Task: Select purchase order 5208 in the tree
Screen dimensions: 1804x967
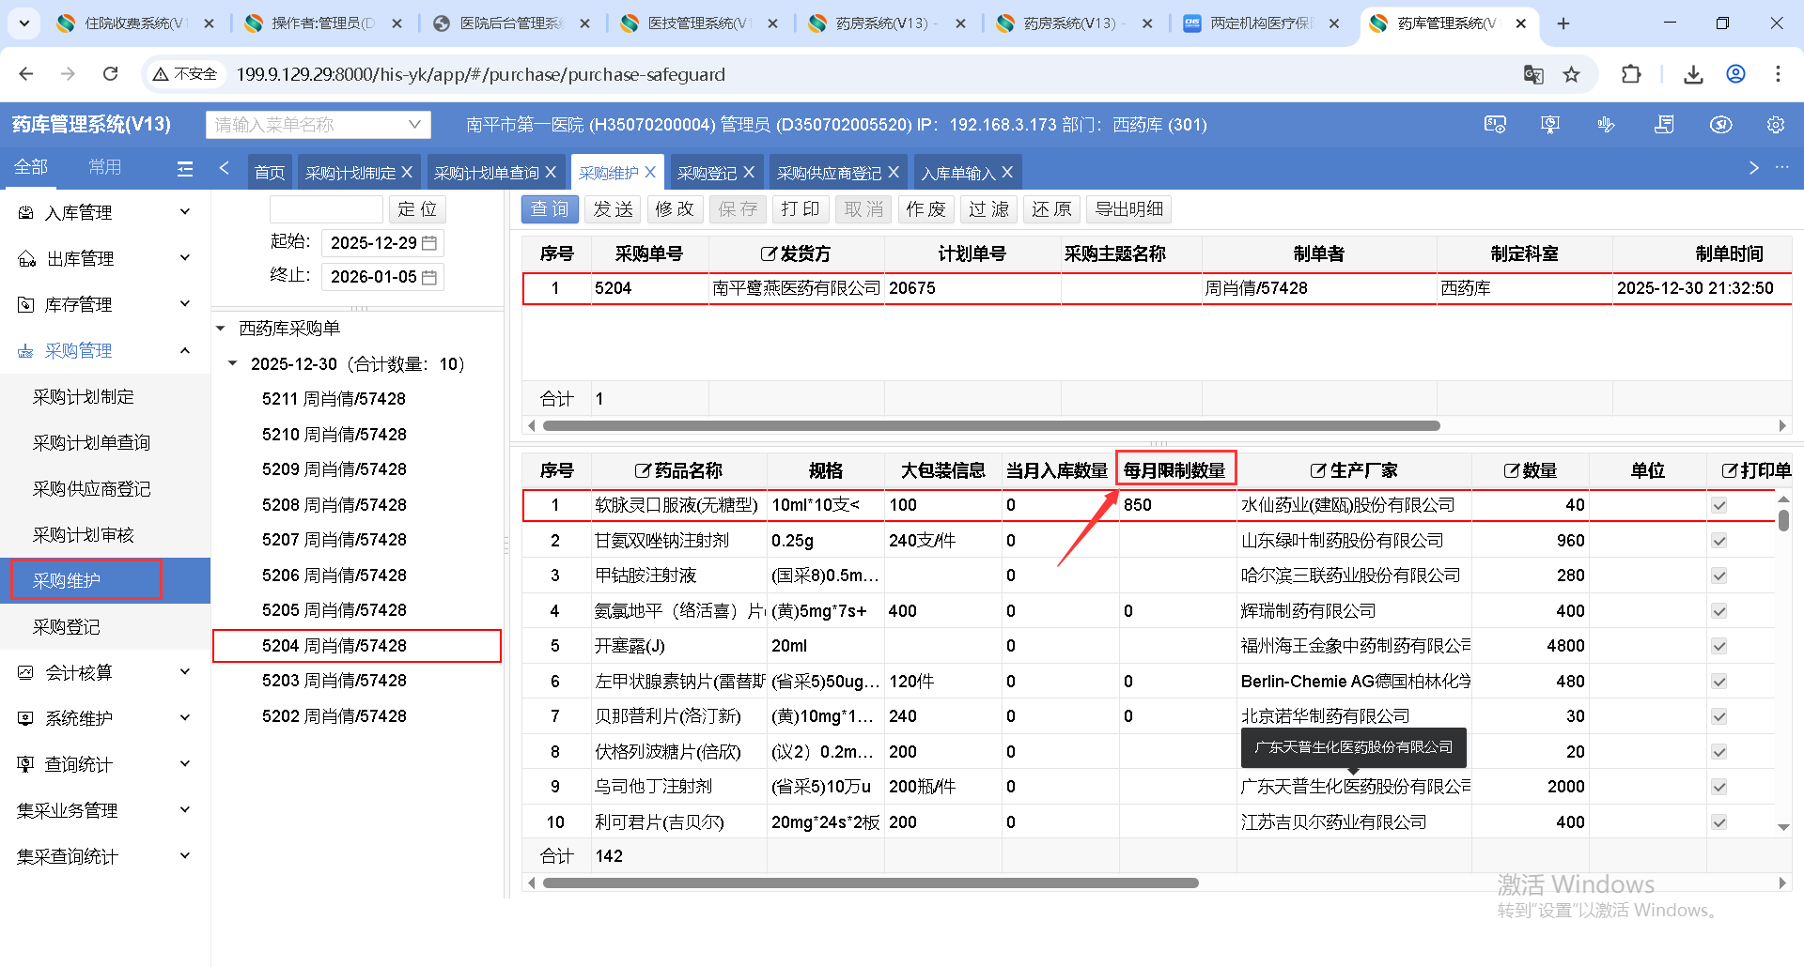Action: click(334, 505)
